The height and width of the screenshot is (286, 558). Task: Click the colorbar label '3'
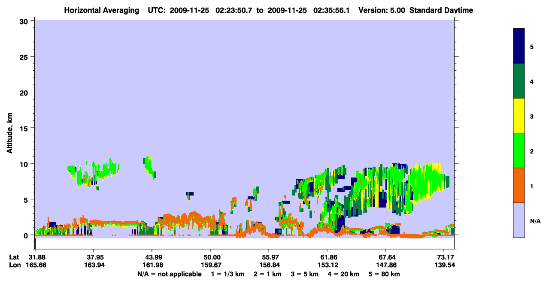coord(532,116)
